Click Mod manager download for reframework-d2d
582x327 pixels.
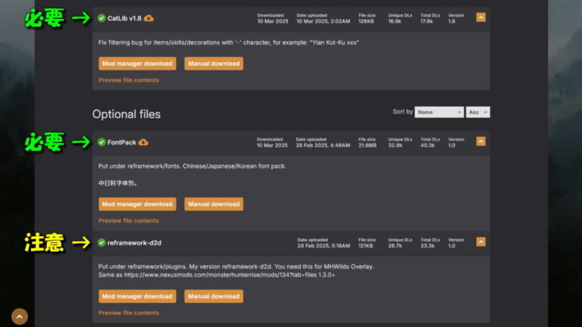pyautogui.click(x=137, y=296)
